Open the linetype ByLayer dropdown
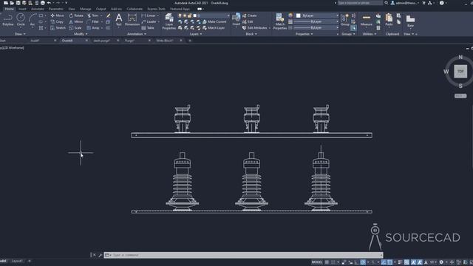This screenshot has width=473, height=266. 316,28
